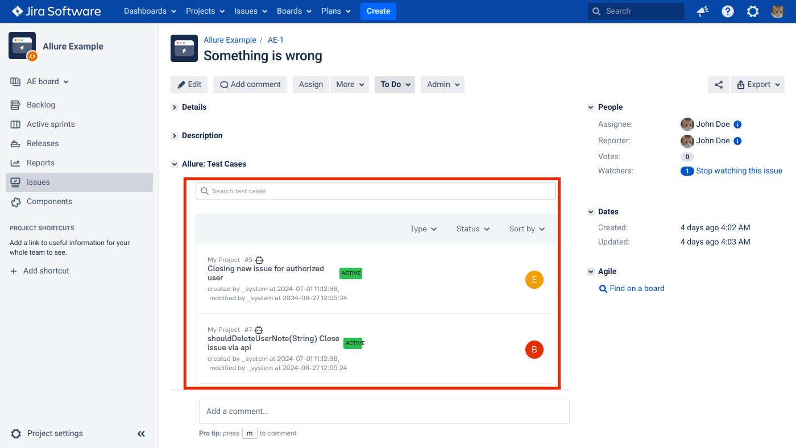Screen dimensions: 796x448
Task: Click the AE-1 issue key link
Action: [x=276, y=40]
